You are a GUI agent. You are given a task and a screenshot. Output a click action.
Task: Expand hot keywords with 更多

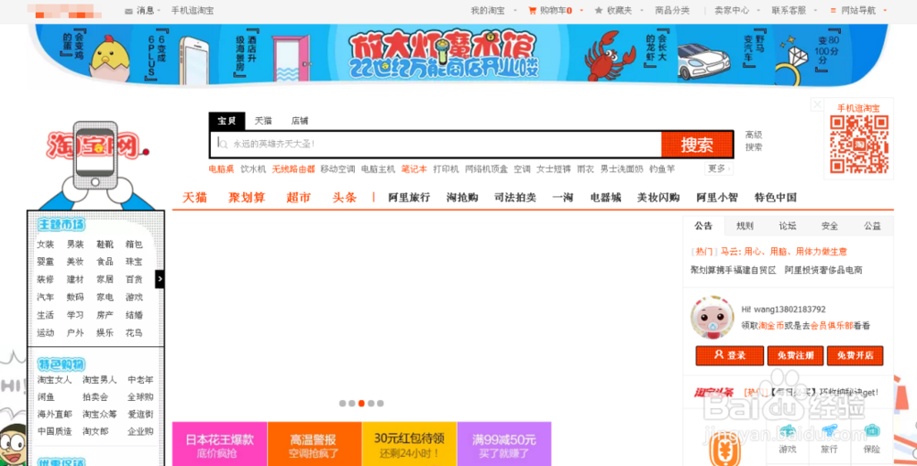(719, 168)
